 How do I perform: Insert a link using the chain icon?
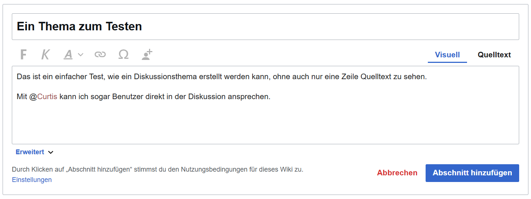click(x=100, y=55)
